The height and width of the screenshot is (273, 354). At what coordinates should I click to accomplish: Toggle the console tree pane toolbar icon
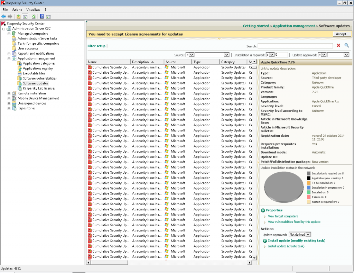pyautogui.click(x=25, y=17)
